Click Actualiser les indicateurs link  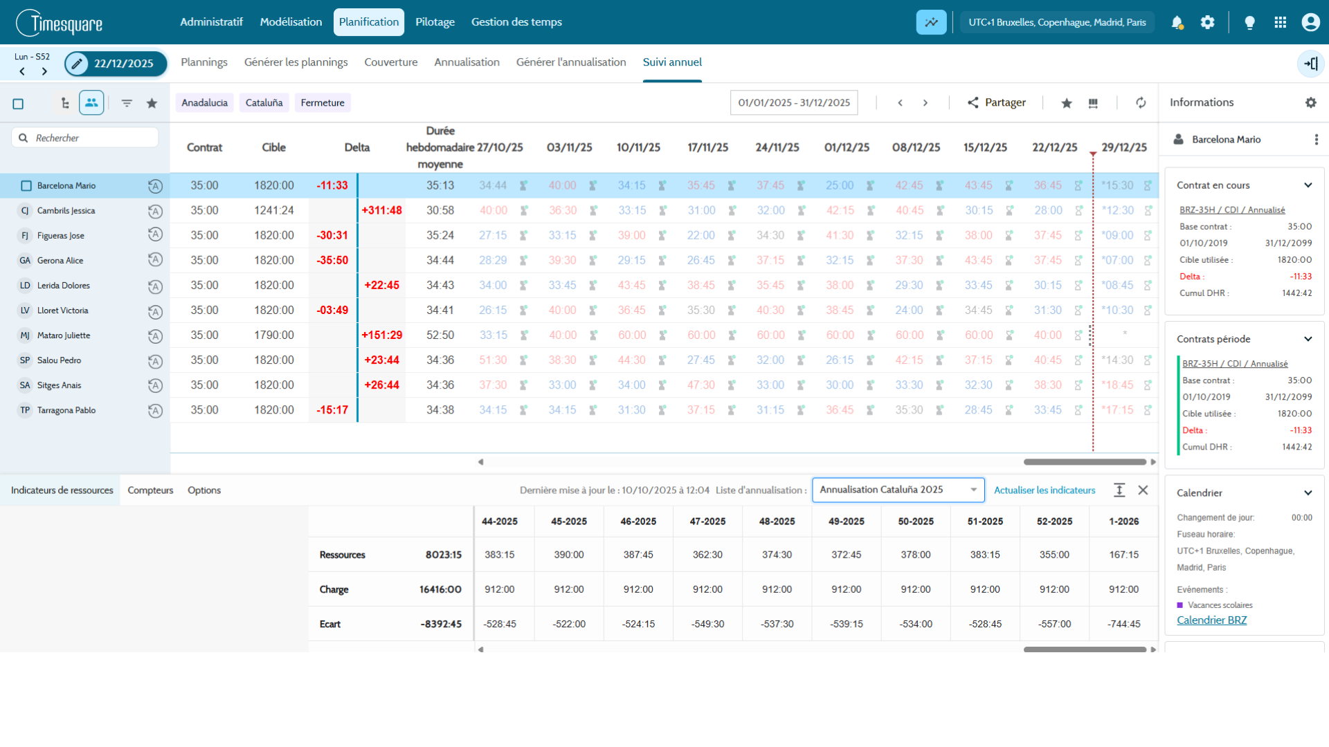[1045, 490]
